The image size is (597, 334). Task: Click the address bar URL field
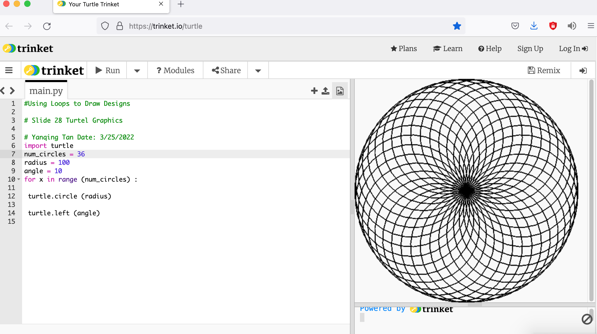pyautogui.click(x=282, y=26)
